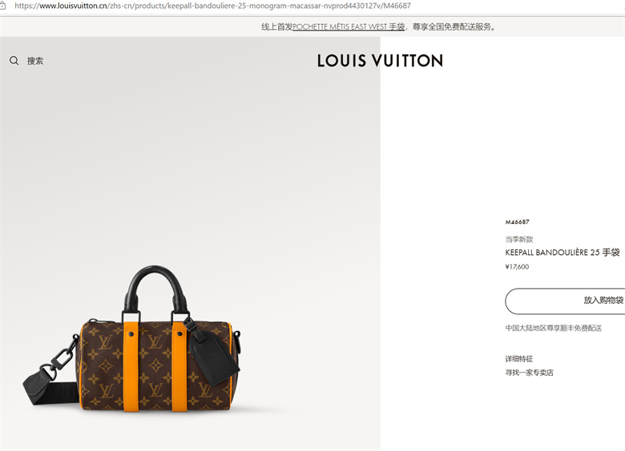Click 寻找一家专卖店 store finder link

(x=530, y=373)
